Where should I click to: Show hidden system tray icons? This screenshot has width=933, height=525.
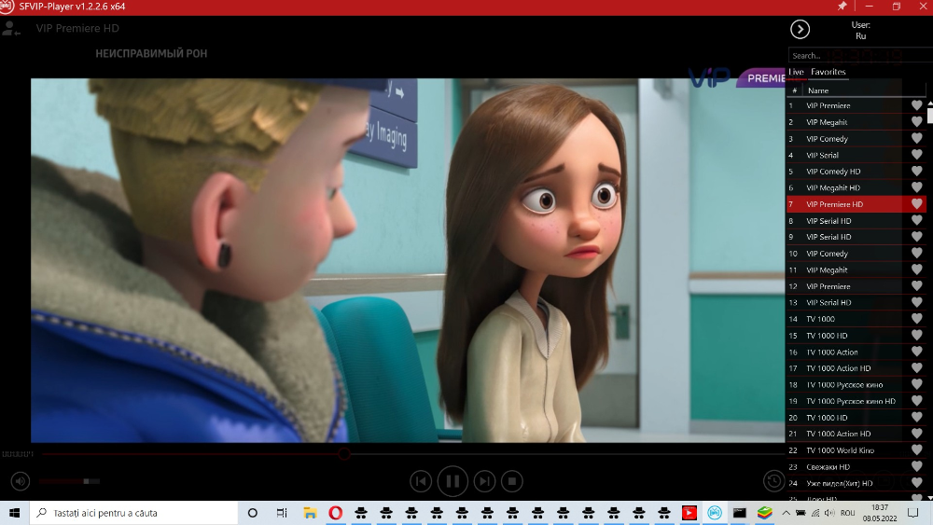click(x=786, y=513)
